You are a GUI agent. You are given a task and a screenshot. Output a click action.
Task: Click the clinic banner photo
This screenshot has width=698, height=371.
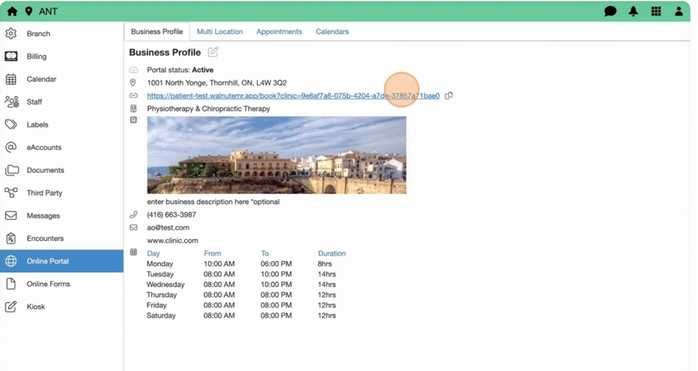coord(276,155)
